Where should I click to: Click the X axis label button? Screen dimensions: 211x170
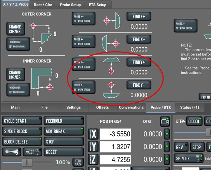click(x=93, y=134)
